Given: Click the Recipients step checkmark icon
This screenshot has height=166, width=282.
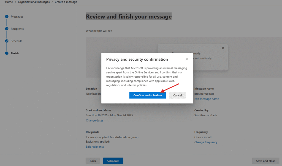Looking at the screenshot, I should click(7, 29).
